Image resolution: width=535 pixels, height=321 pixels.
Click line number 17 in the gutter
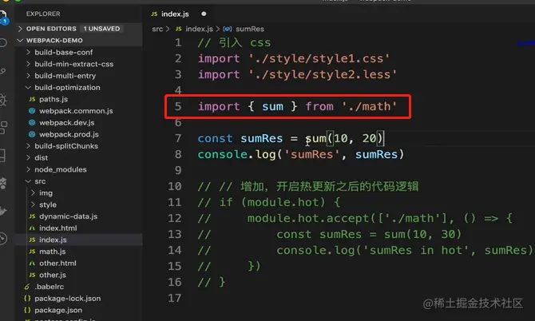tap(174, 298)
